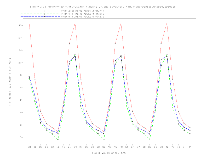Click the plus marker in the red legend line
207x160 pixels.
pos(44,11)
